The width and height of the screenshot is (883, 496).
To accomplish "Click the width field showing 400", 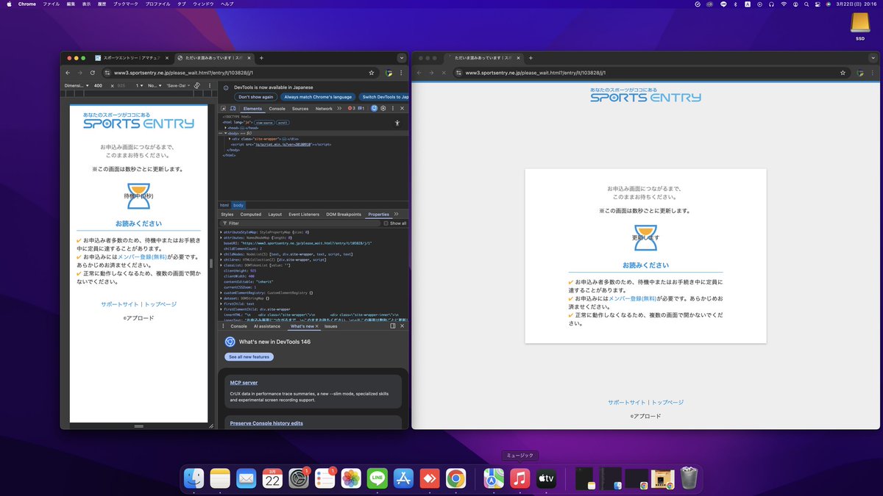I will pyautogui.click(x=99, y=85).
